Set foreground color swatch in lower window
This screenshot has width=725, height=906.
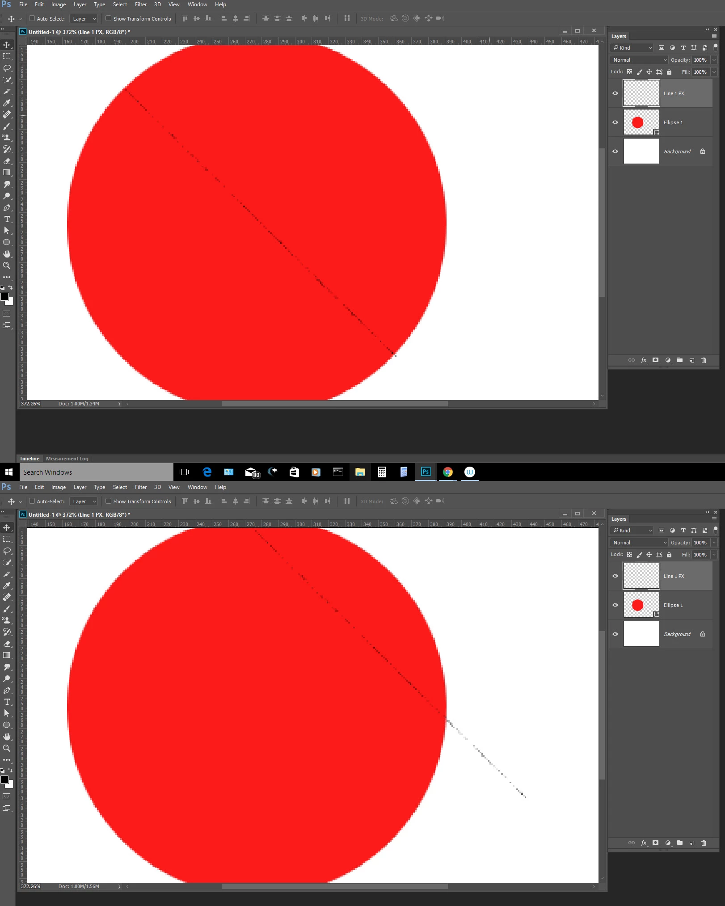tap(4, 780)
